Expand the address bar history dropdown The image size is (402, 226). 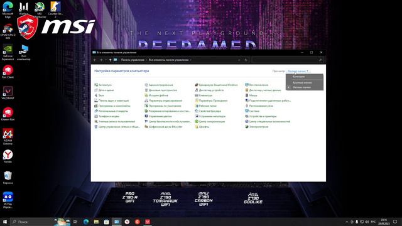[x=239, y=60]
